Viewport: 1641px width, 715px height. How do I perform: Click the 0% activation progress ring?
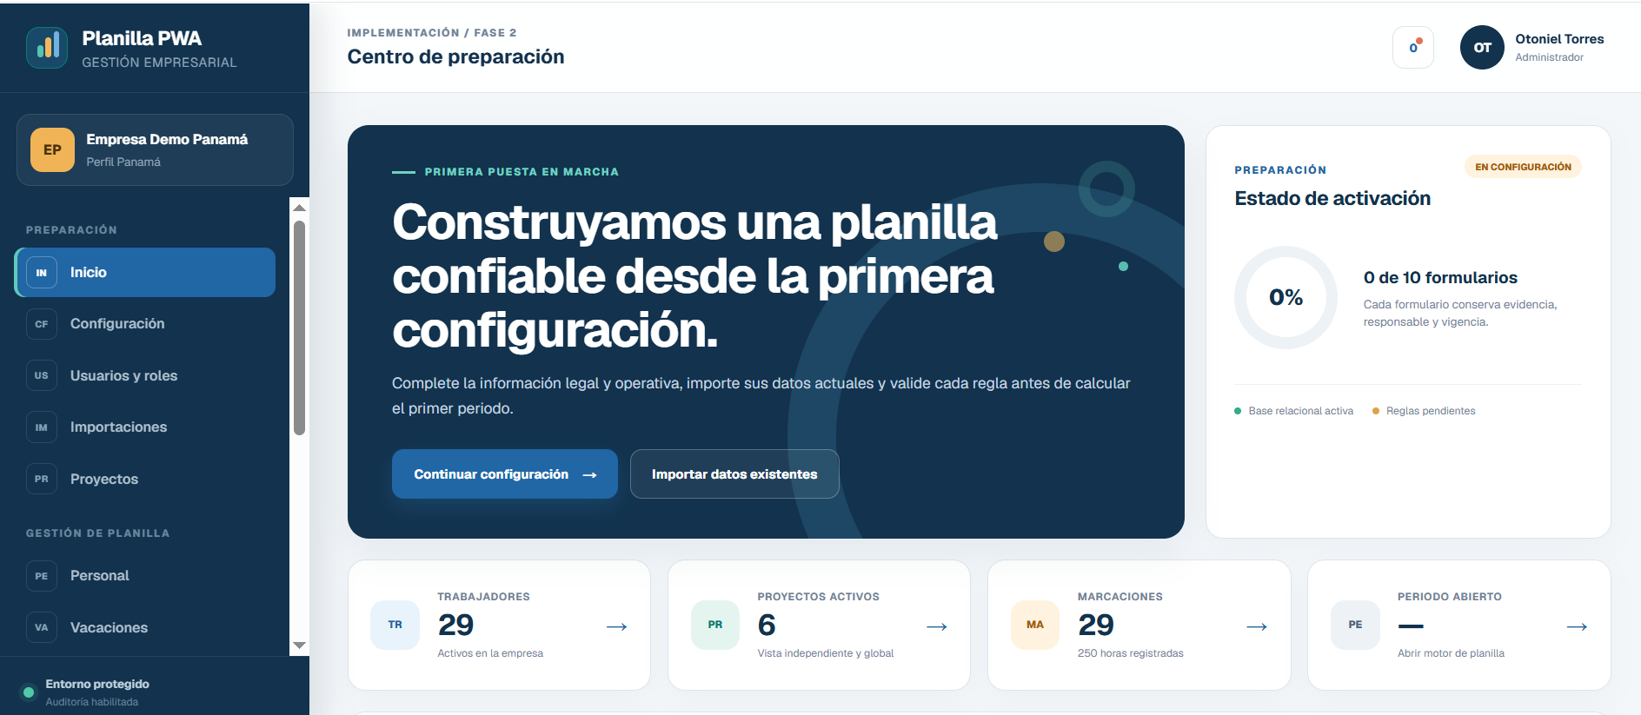(x=1286, y=297)
